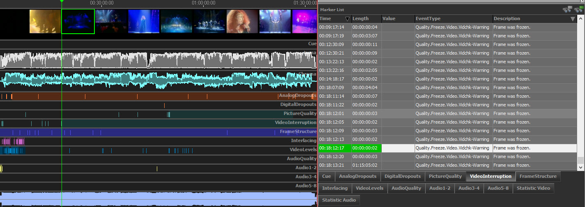Select marker row at 00:18:12:01
585x207 pixels.
tap(448, 113)
